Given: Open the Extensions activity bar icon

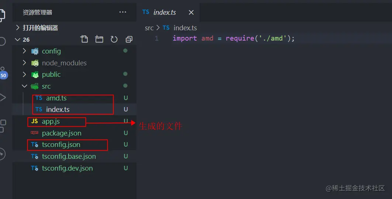Looking at the screenshot, I should click(x=3, y=126).
